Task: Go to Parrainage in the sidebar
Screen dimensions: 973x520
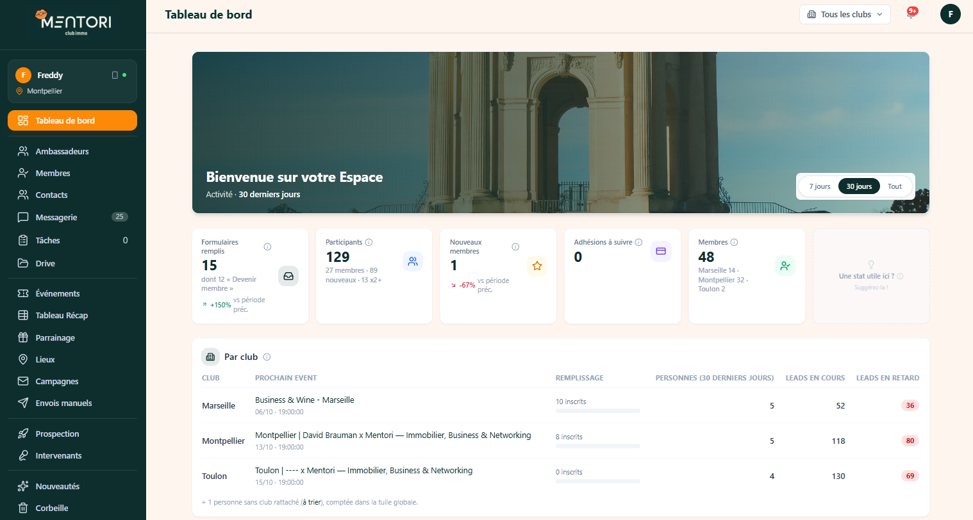Action: (72, 337)
